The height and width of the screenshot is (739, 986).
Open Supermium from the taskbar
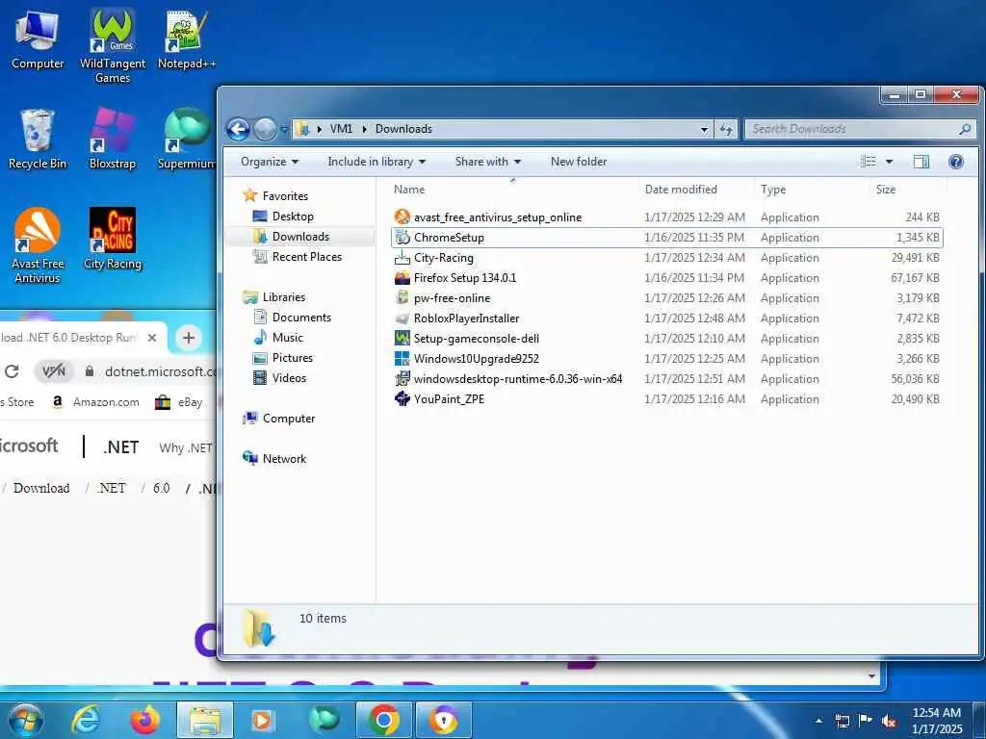(x=324, y=720)
